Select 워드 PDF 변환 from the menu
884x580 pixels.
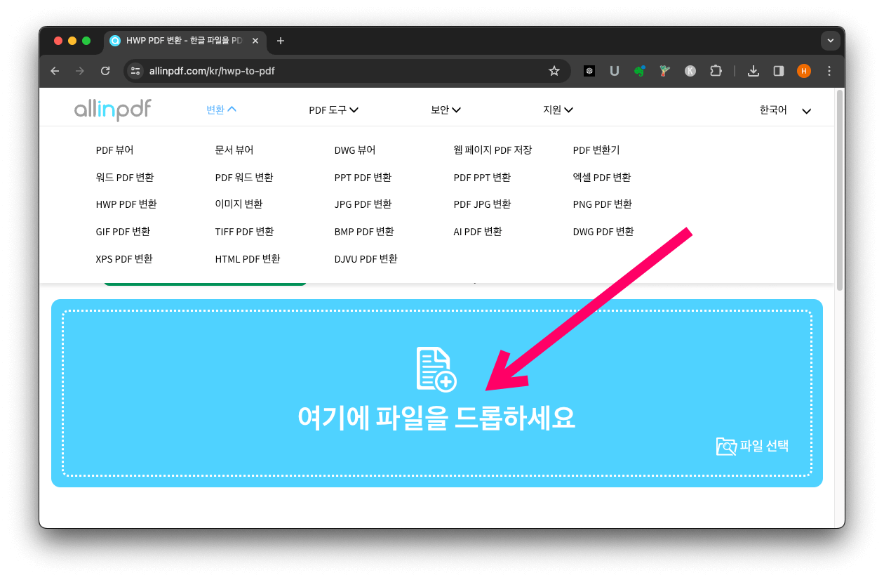(125, 178)
